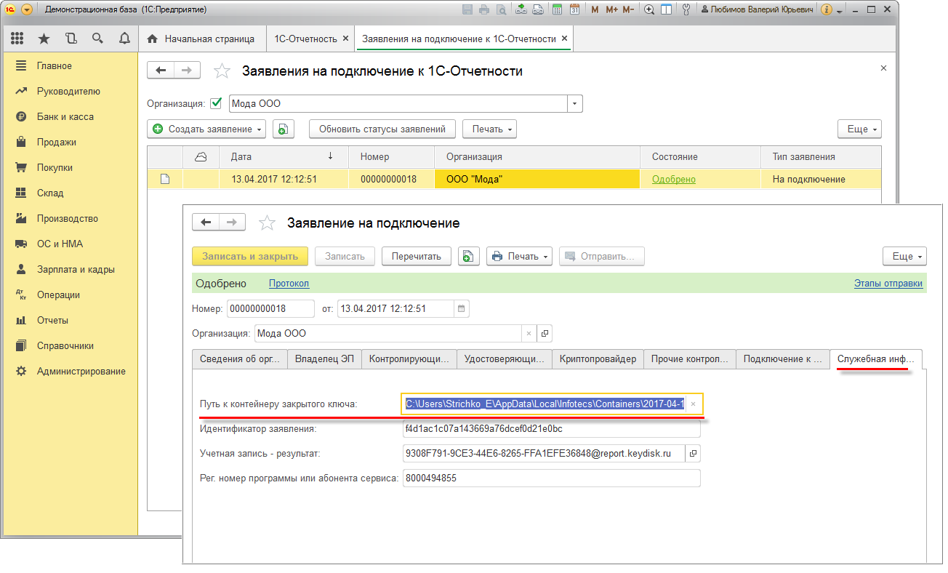The height and width of the screenshot is (573, 948).
Task: Open Favorites star in the tools panel
Action: click(44, 39)
